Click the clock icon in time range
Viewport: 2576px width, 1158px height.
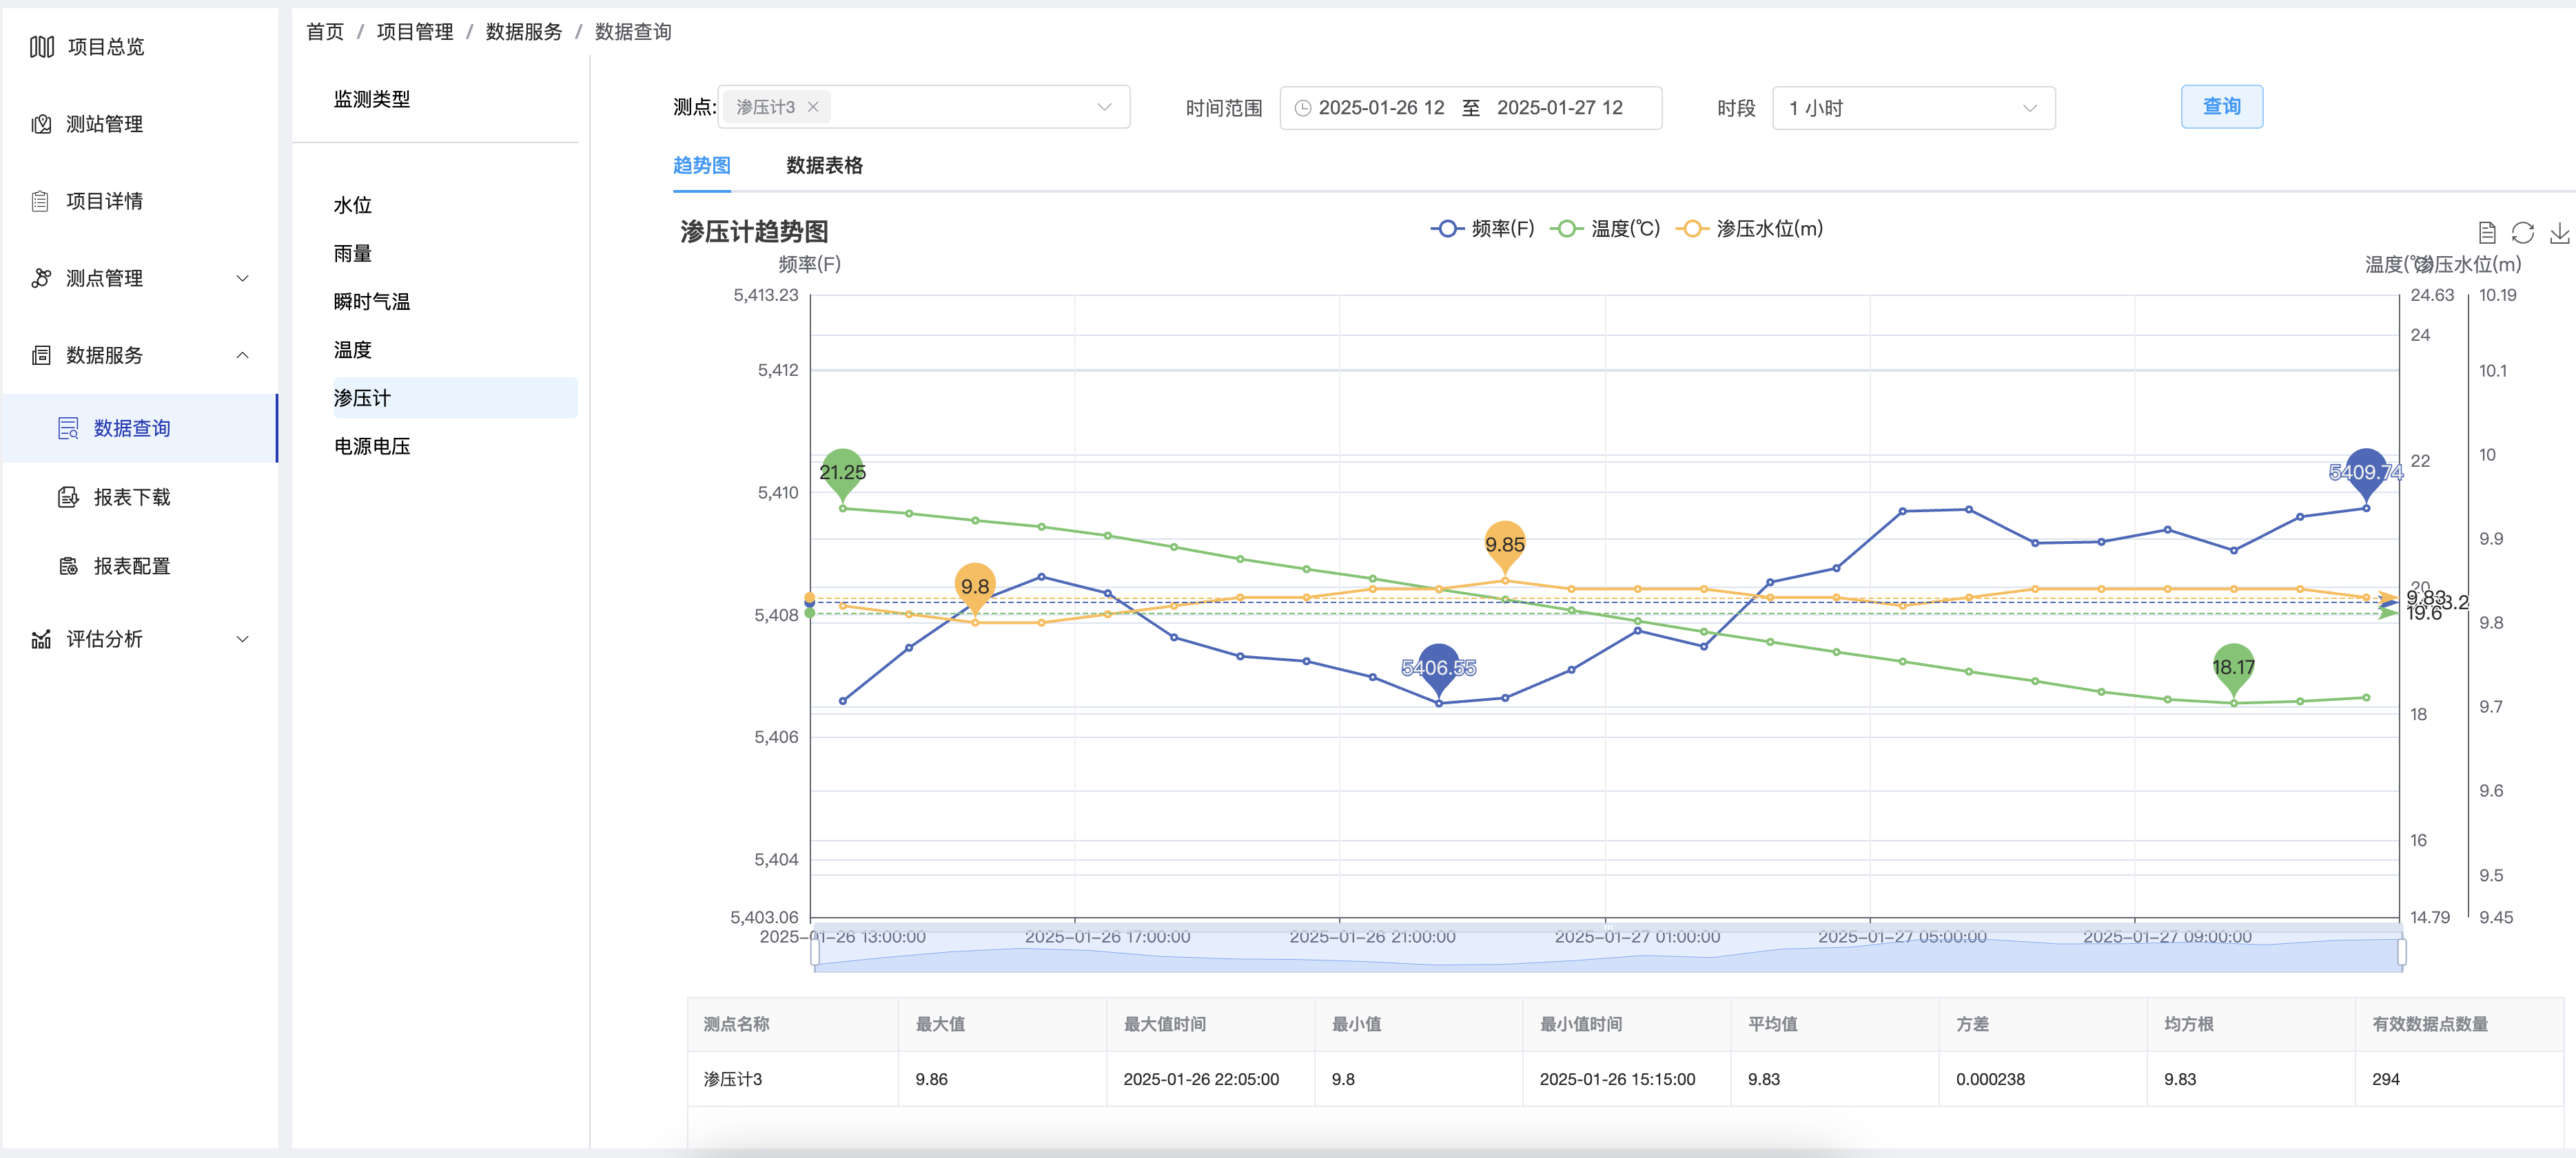pos(1303,108)
